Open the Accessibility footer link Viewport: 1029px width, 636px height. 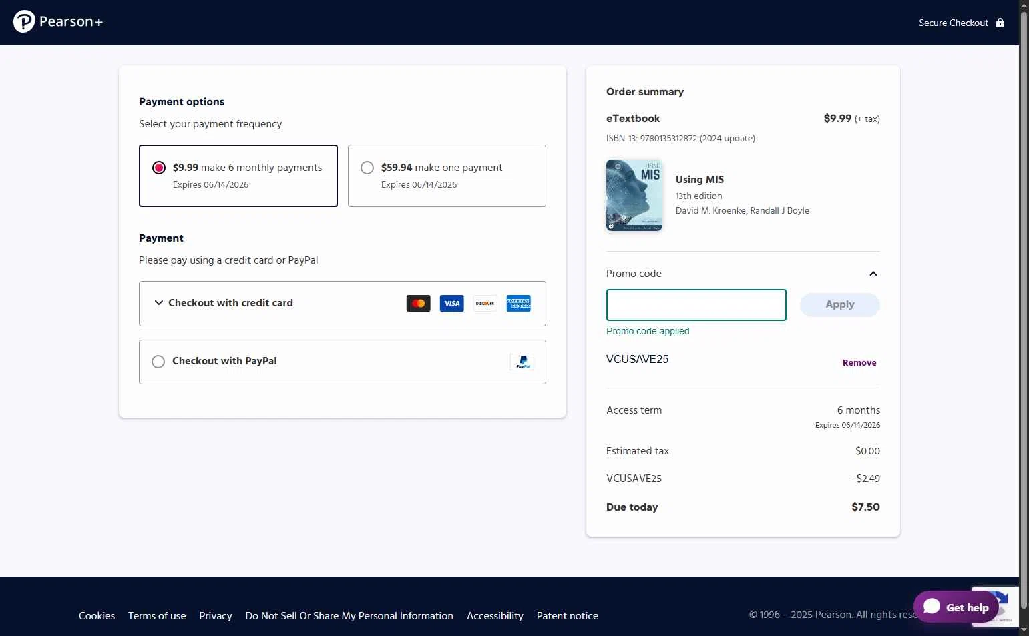click(495, 616)
